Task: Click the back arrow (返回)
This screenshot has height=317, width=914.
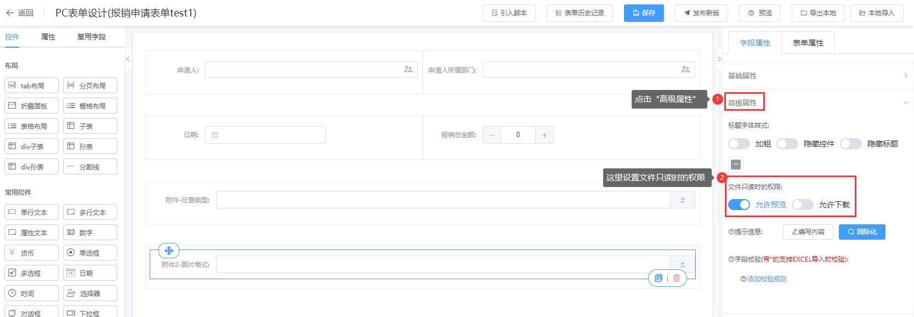Action: click(x=20, y=13)
